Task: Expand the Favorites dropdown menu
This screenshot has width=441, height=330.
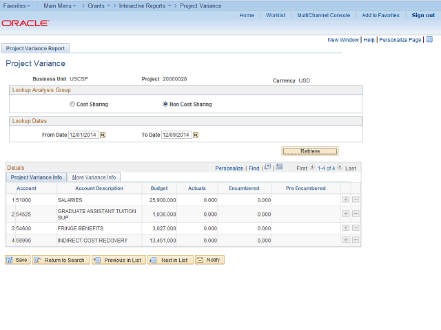Action: click(17, 5)
